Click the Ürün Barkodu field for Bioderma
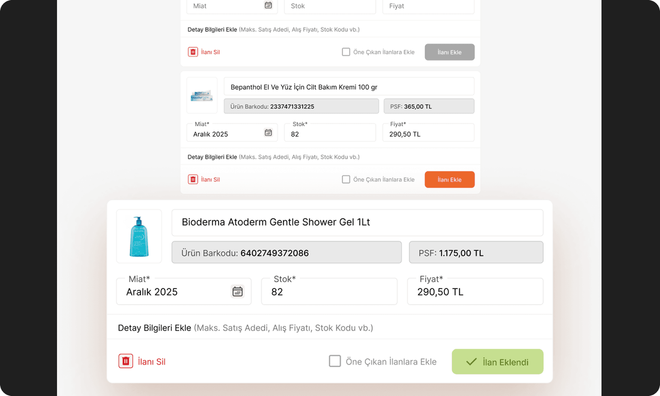Viewport: 660px width, 396px height. pos(287,253)
